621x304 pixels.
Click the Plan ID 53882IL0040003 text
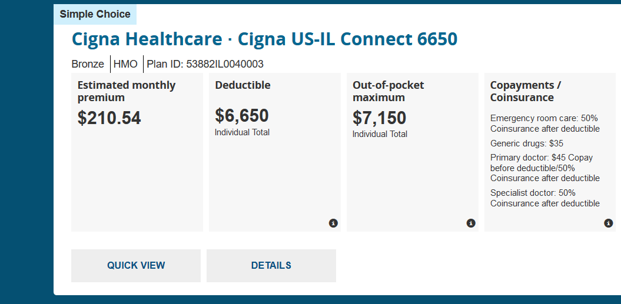coord(205,64)
